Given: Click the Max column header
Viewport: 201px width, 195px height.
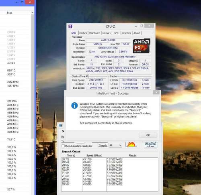Looking at the screenshot, I should click(9, 13).
